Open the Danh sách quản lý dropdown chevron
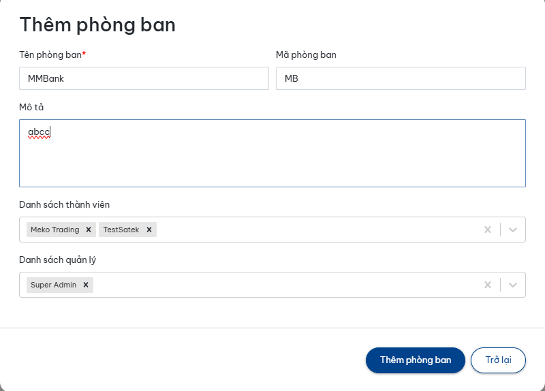Viewport: 545px width, 391px height. tap(513, 285)
